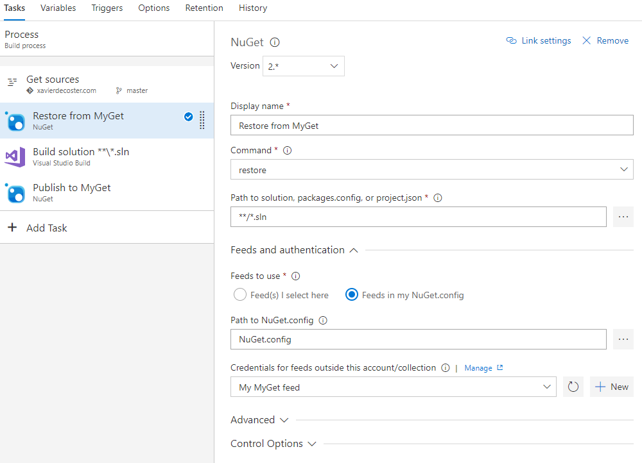The image size is (642, 463).
Task: Click the refresh credentials icon button
Action: [x=573, y=387]
